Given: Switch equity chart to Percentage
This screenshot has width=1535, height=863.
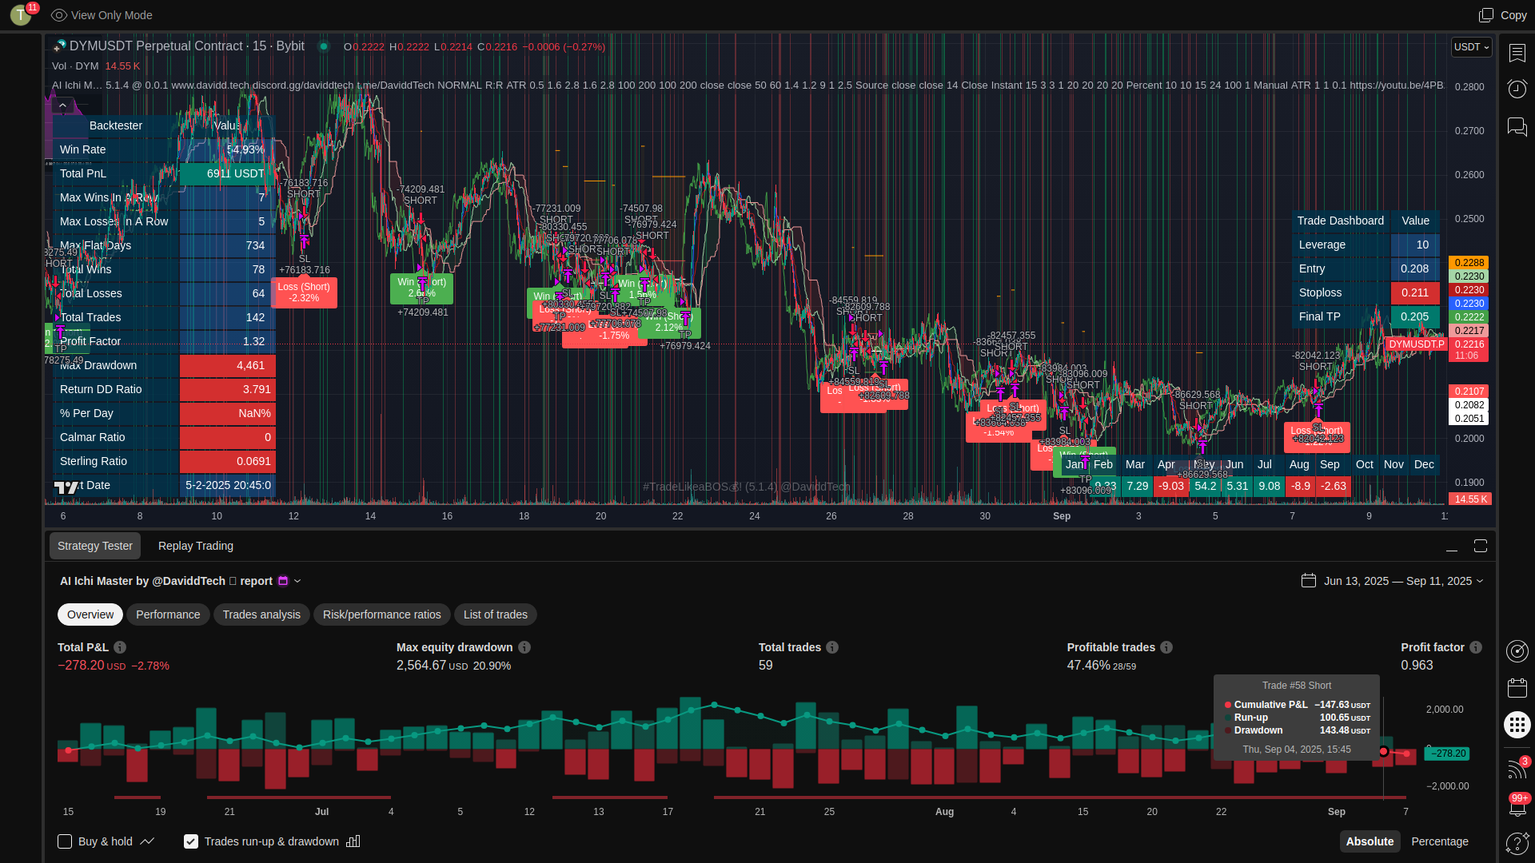Looking at the screenshot, I should 1440,841.
